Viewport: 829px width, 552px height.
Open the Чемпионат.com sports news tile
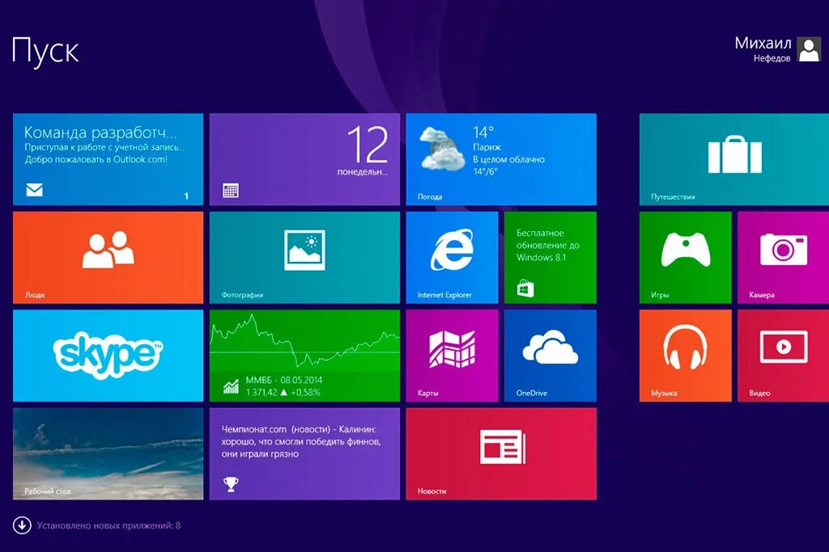click(x=304, y=453)
